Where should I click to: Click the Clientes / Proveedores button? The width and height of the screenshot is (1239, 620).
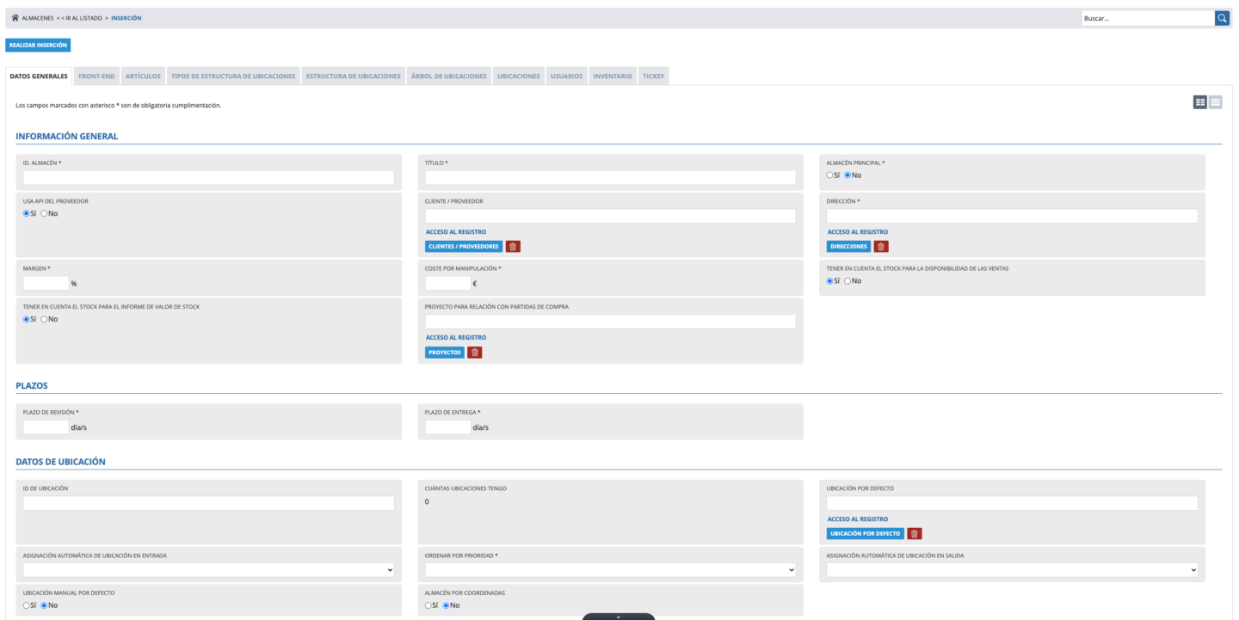point(464,247)
